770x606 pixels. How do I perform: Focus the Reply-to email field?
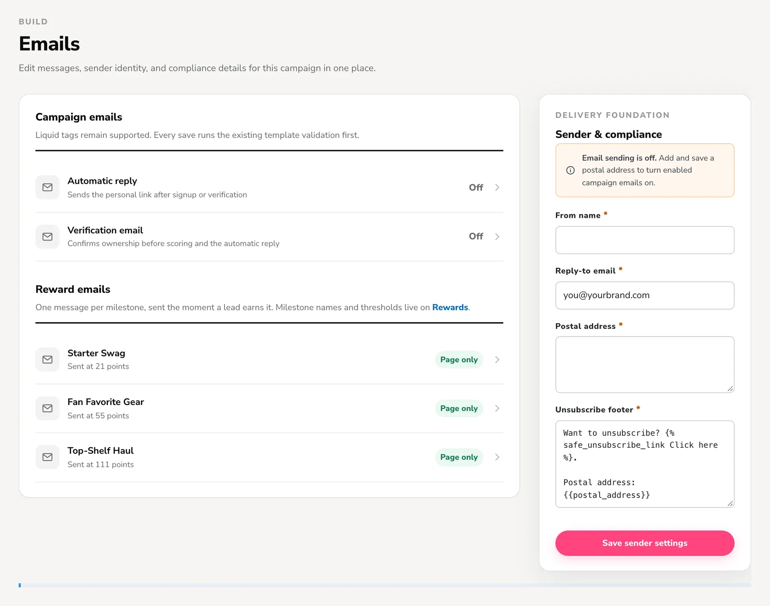pyautogui.click(x=645, y=295)
